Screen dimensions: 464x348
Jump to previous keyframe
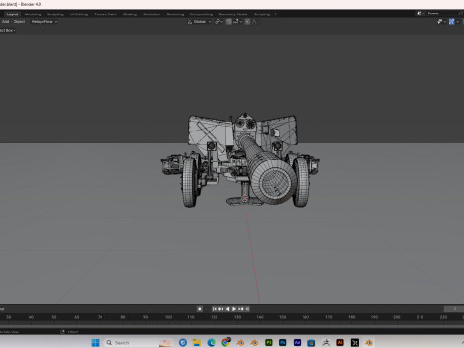(221, 309)
